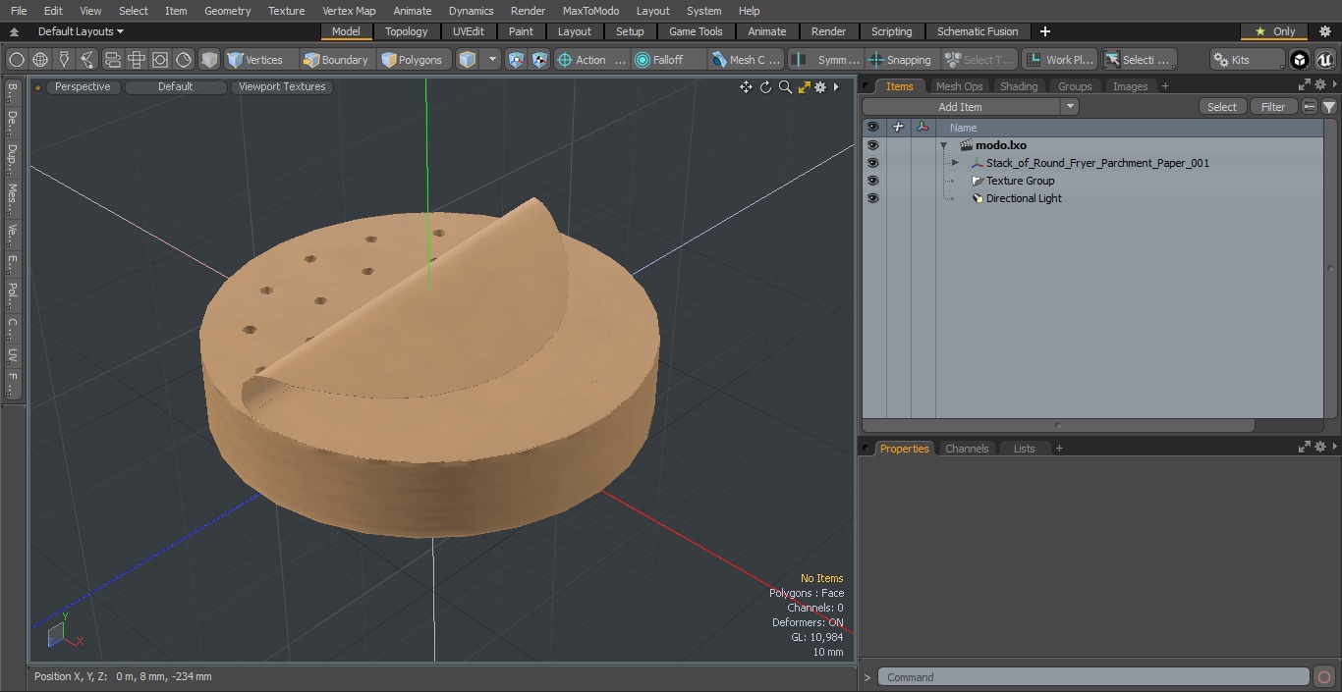Hide the Stack_of_Round_Fryer_Parchment_Paper_001 item
Image resolution: width=1342 pixels, height=692 pixels.
pyautogui.click(x=872, y=163)
